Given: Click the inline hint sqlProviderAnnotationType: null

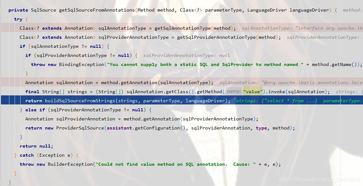Looking at the screenshot, I should [x=187, y=55].
